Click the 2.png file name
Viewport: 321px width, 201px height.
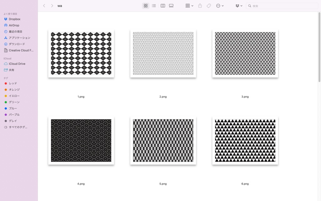click(163, 97)
